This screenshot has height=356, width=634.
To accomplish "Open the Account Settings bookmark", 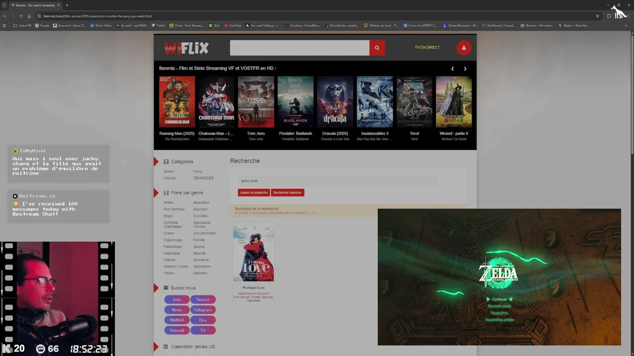I will click(263, 26).
